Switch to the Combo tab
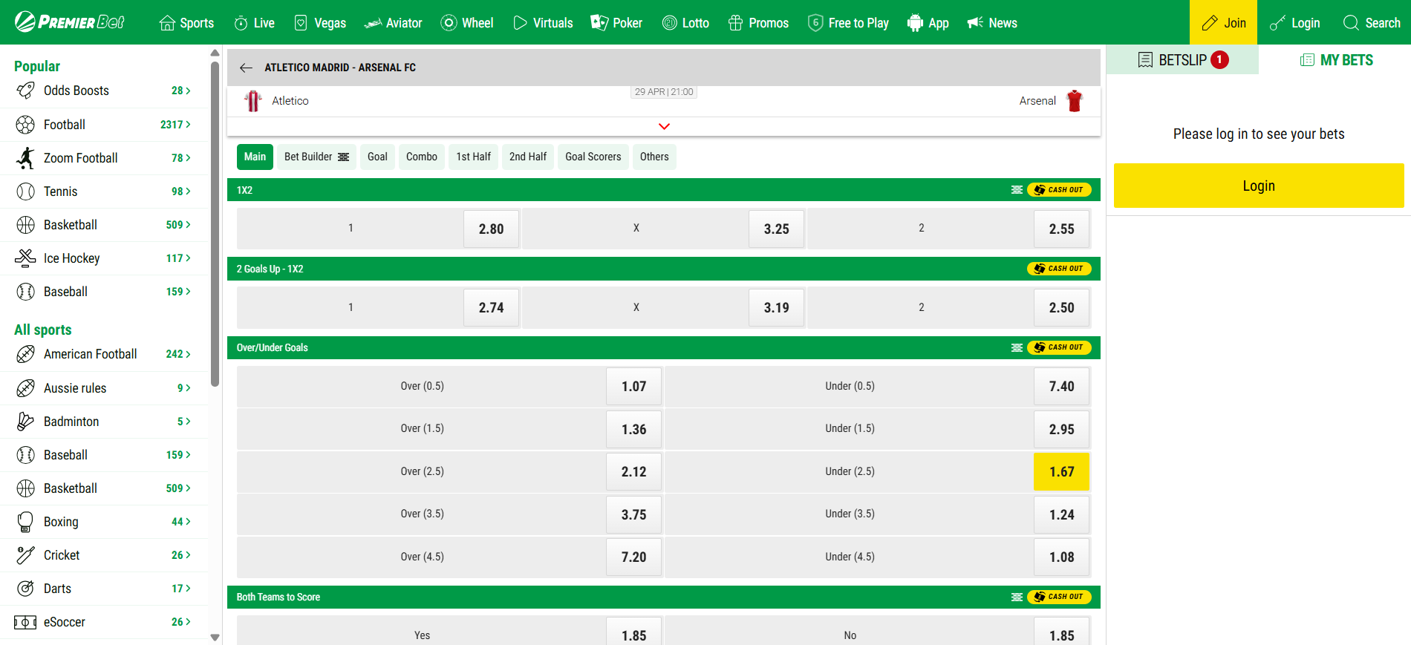The image size is (1411, 645). click(422, 157)
